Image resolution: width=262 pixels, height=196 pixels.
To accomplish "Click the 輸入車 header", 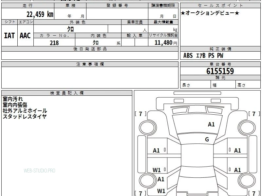I will (135, 36).
